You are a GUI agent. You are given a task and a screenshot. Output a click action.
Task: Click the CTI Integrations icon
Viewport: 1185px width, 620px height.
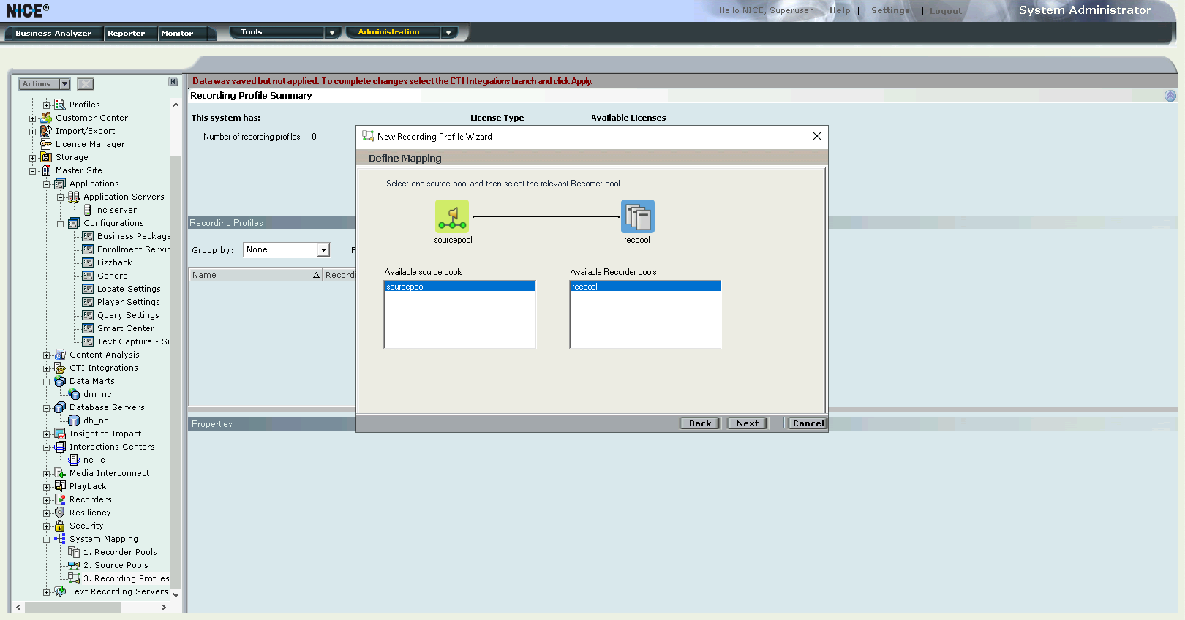[60, 368]
